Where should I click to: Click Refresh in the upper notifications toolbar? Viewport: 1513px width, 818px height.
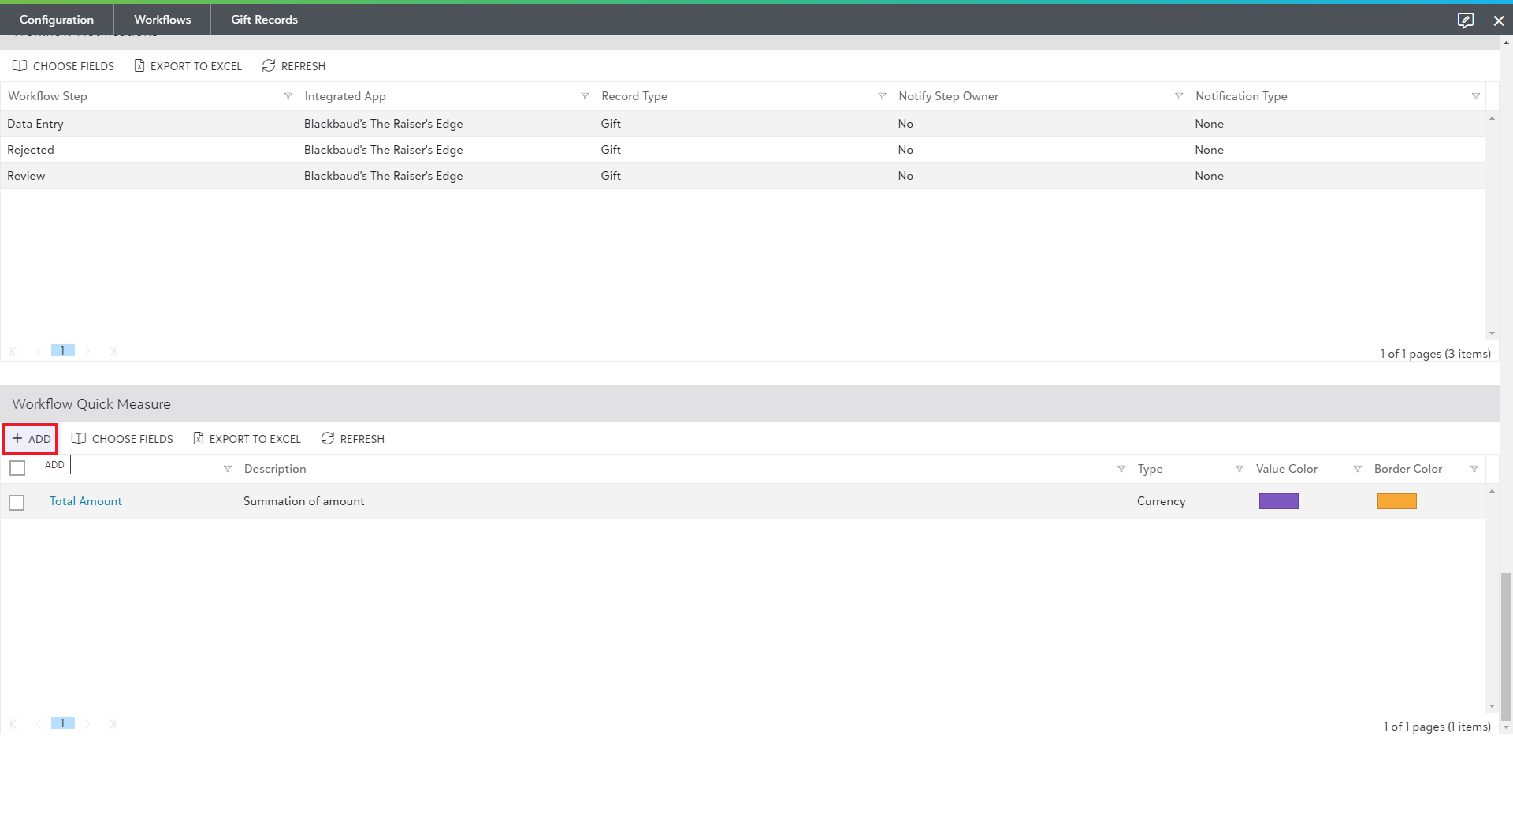[293, 66]
